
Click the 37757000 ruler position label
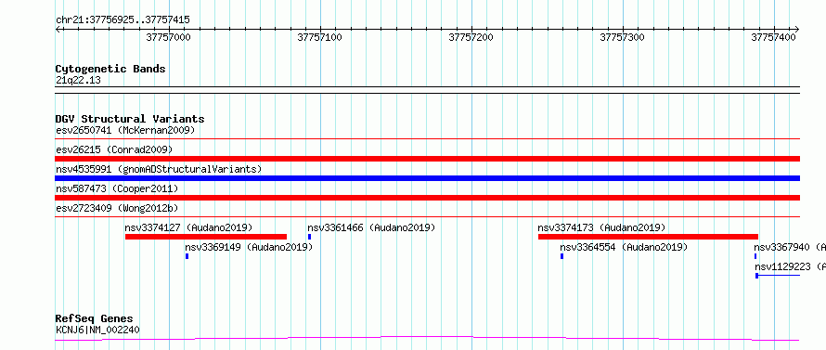(x=169, y=37)
